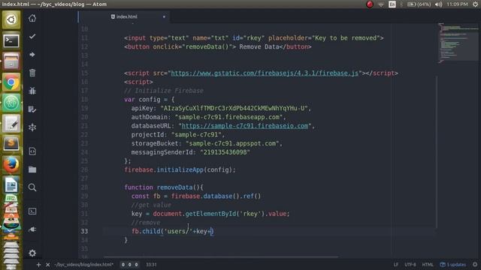Click the checklist pencil icon in the tool bar
The image size is (481, 270).
coord(32,109)
